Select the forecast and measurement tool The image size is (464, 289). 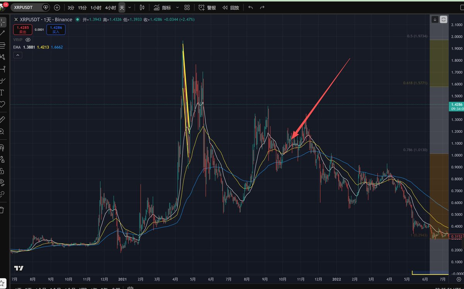coord(2,69)
